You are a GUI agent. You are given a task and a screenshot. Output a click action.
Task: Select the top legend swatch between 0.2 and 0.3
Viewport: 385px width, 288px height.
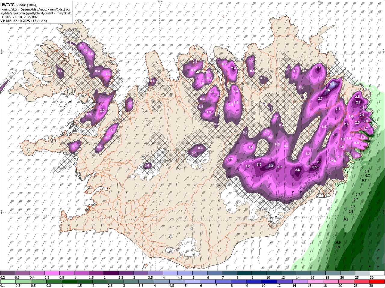[8, 273]
